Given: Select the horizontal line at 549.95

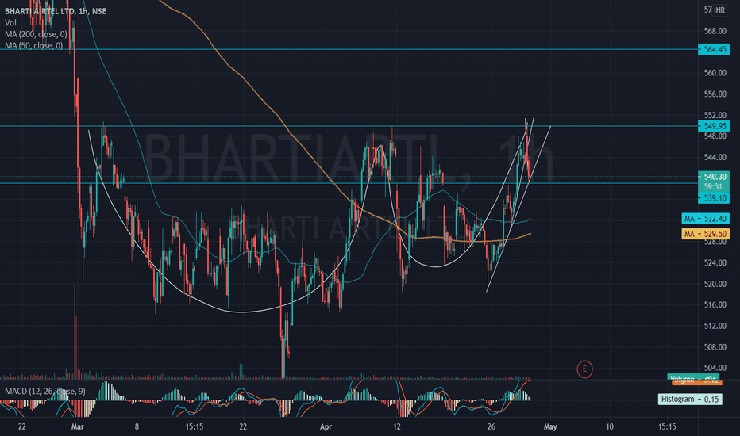Looking at the screenshot, I should (x=349, y=126).
